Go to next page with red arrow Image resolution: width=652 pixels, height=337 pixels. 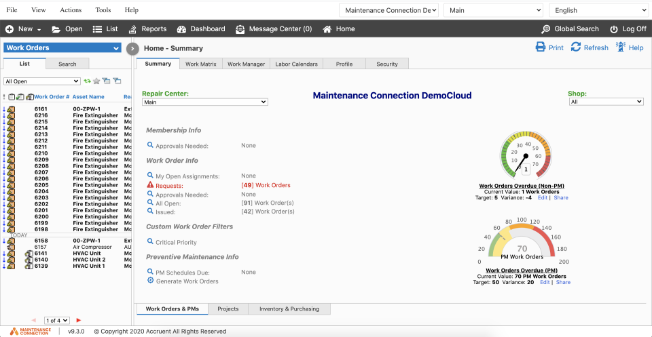pyautogui.click(x=79, y=320)
